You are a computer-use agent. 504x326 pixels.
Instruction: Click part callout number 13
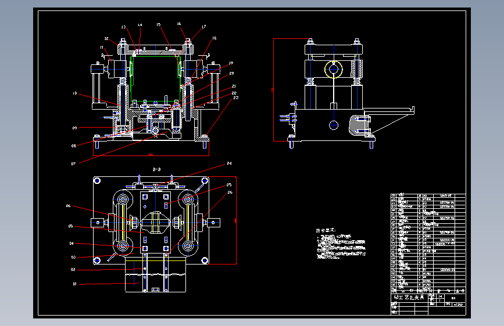coord(123,27)
